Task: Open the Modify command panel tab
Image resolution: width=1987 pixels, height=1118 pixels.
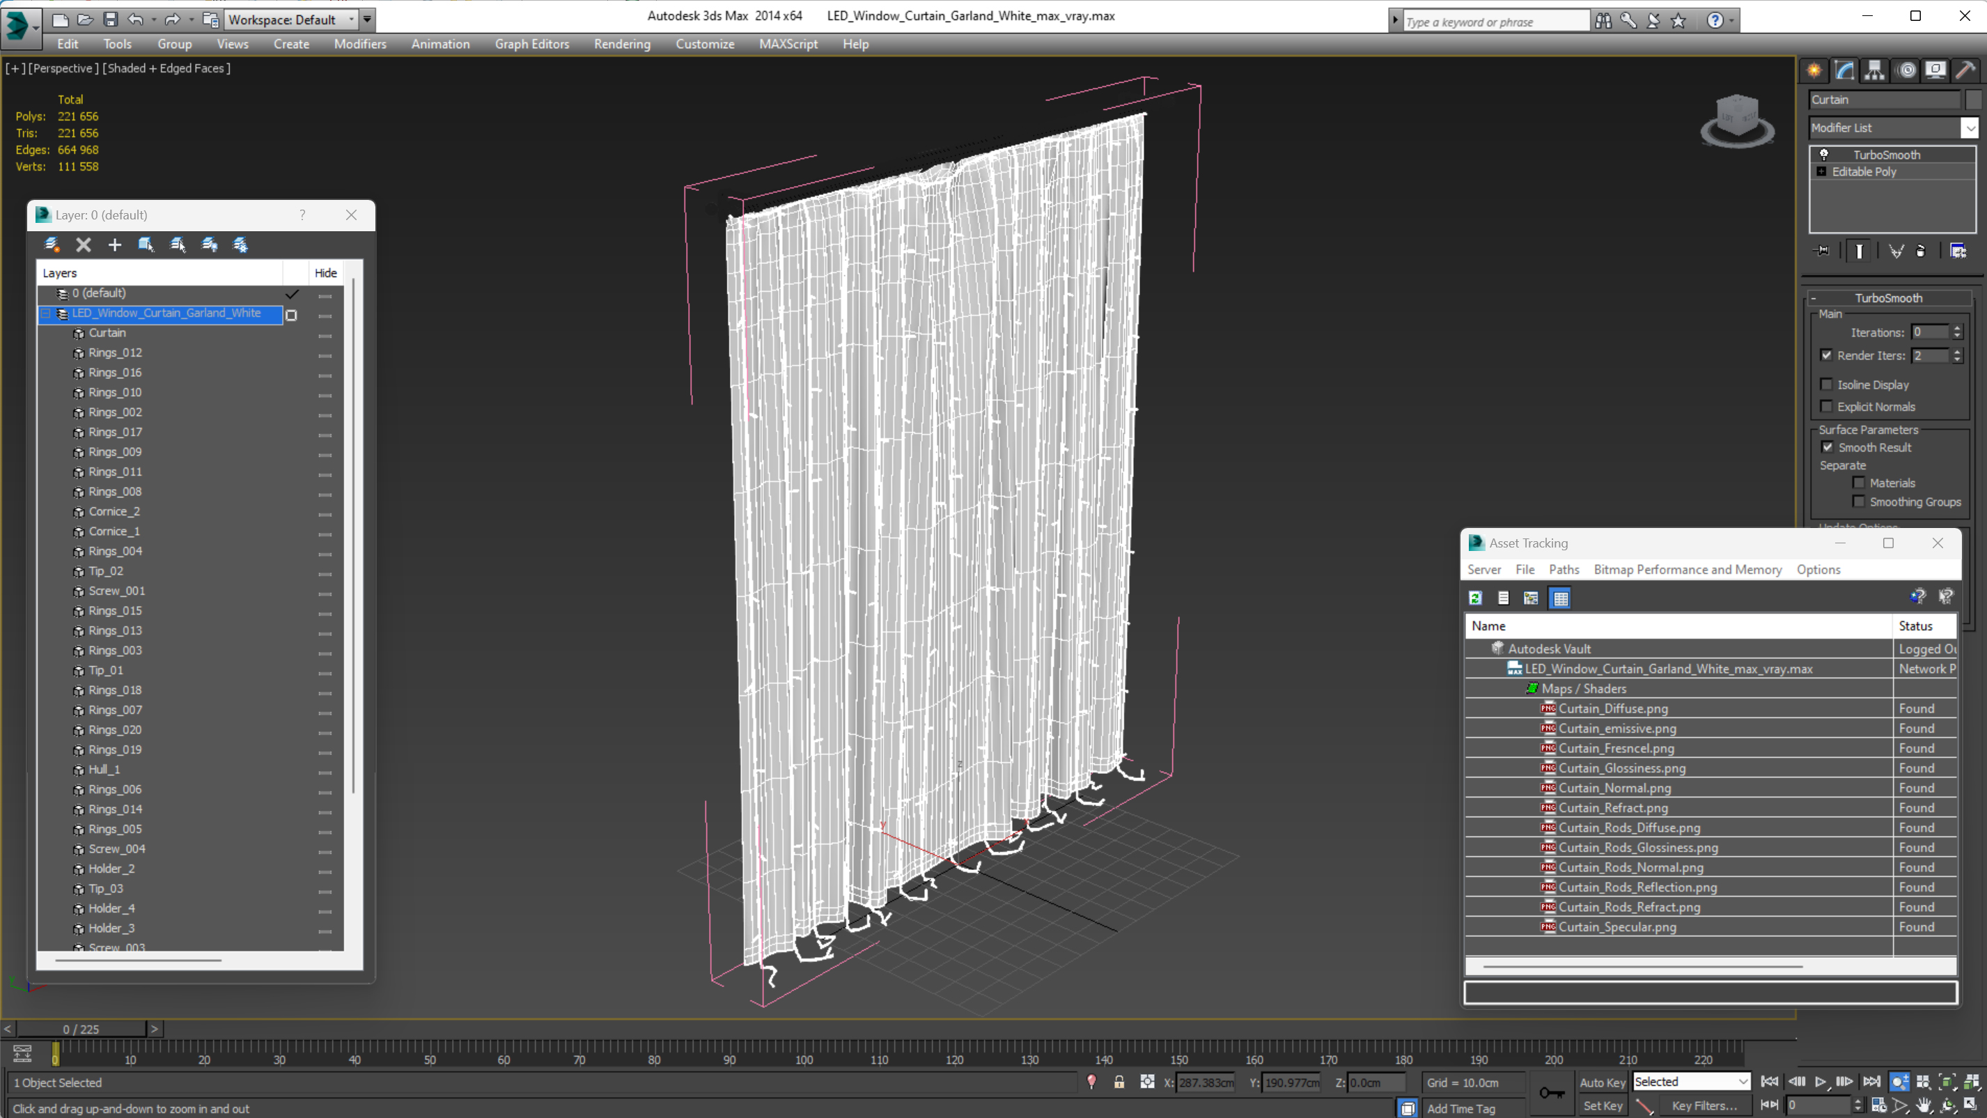Action: [1844, 70]
